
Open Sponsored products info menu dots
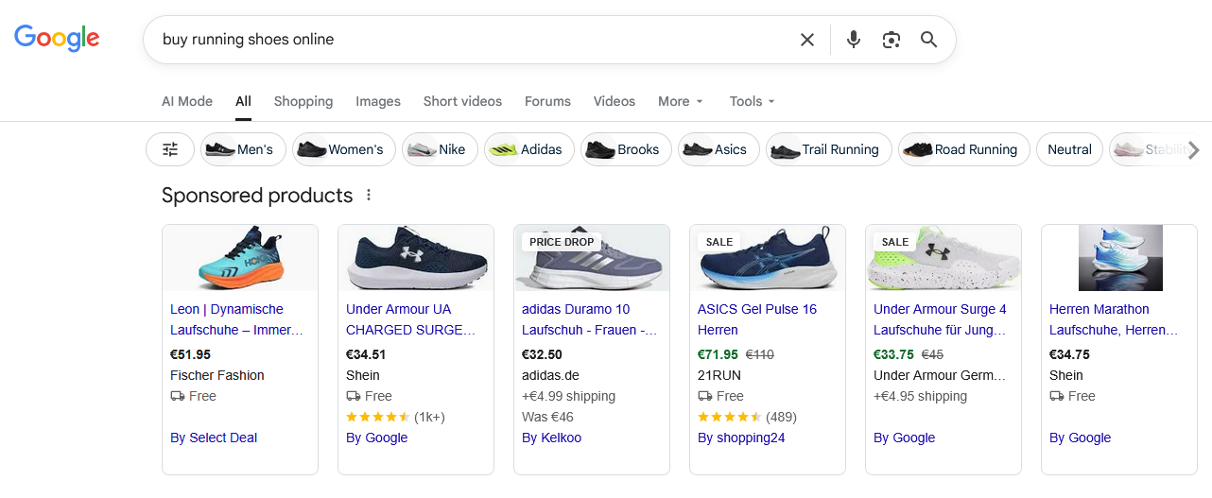(x=369, y=196)
